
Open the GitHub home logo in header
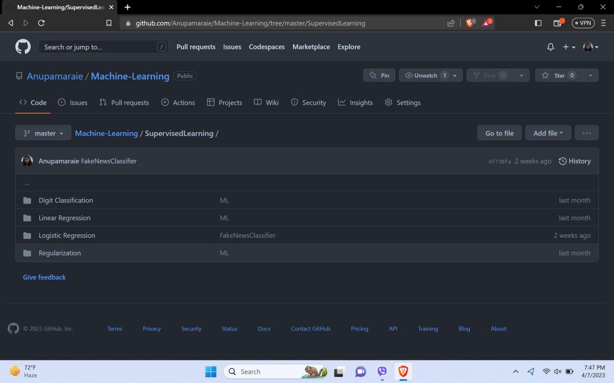coord(23,47)
